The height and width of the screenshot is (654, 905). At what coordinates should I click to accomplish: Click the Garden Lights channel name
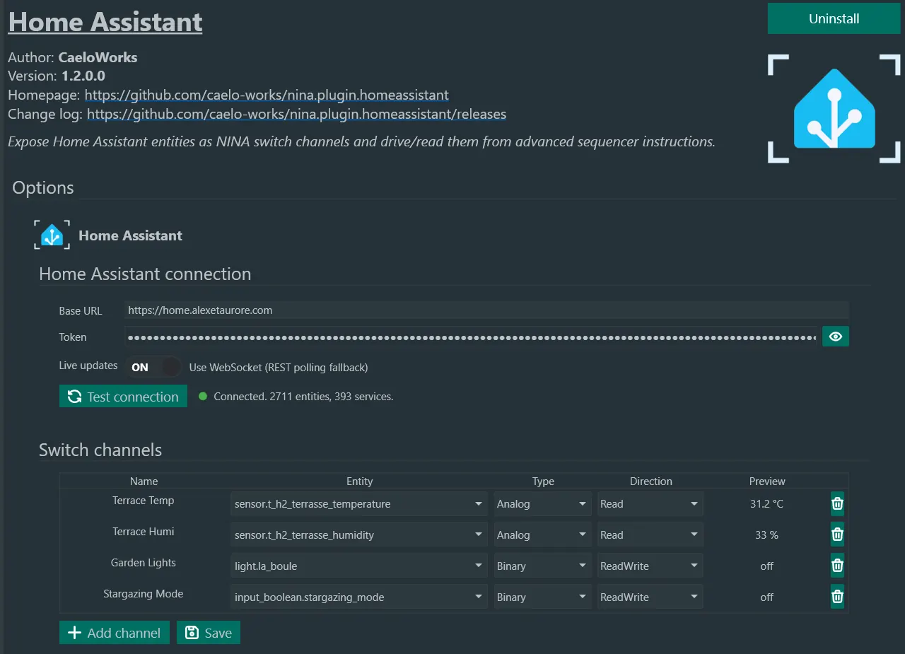click(144, 563)
